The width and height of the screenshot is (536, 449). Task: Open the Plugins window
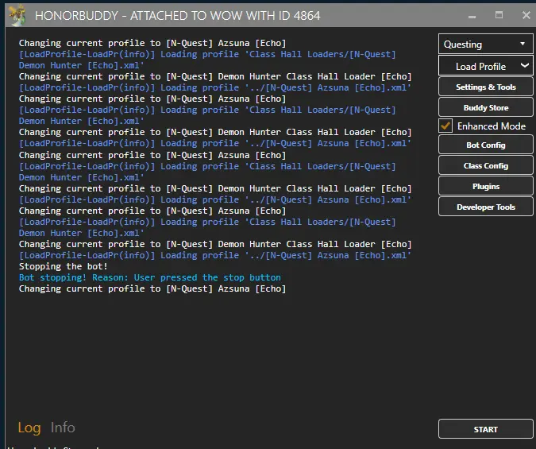coord(485,187)
